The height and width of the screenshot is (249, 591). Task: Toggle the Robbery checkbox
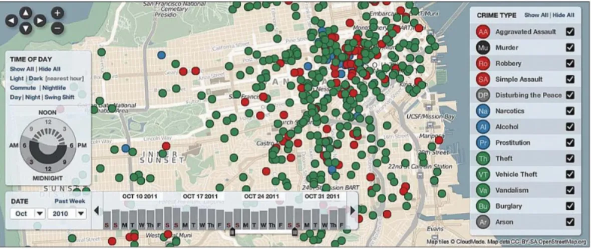570,63
